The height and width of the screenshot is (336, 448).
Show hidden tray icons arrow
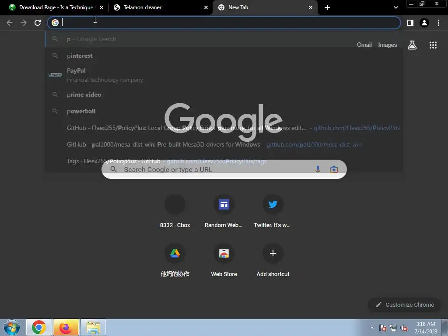click(x=372, y=328)
